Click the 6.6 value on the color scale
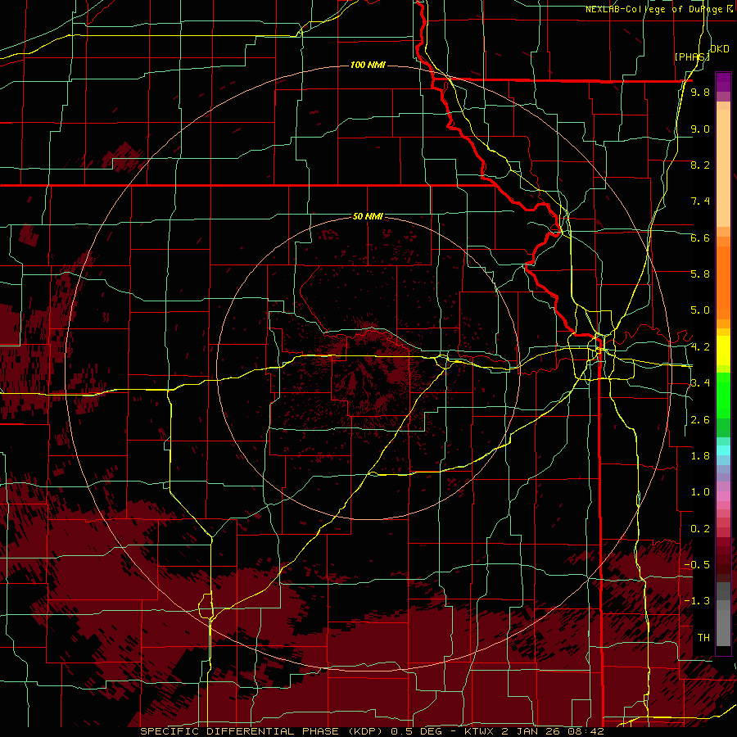 [700, 237]
